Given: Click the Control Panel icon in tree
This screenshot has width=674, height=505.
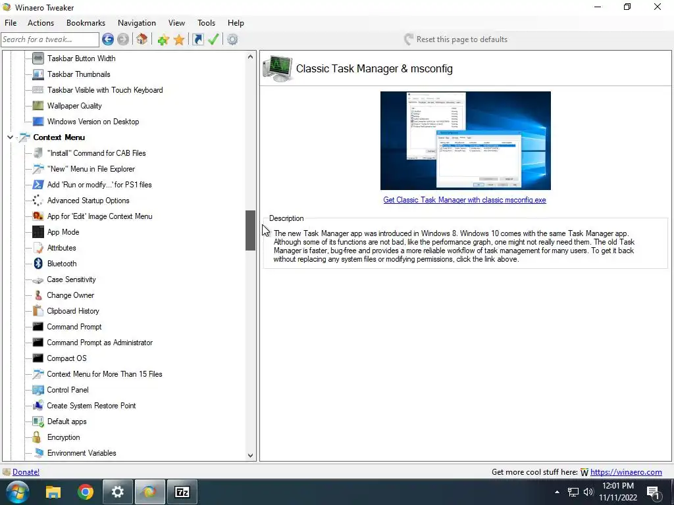Looking at the screenshot, I should coord(38,390).
